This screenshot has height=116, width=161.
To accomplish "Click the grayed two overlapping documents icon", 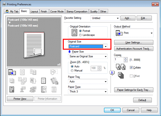I will [33, 72].
